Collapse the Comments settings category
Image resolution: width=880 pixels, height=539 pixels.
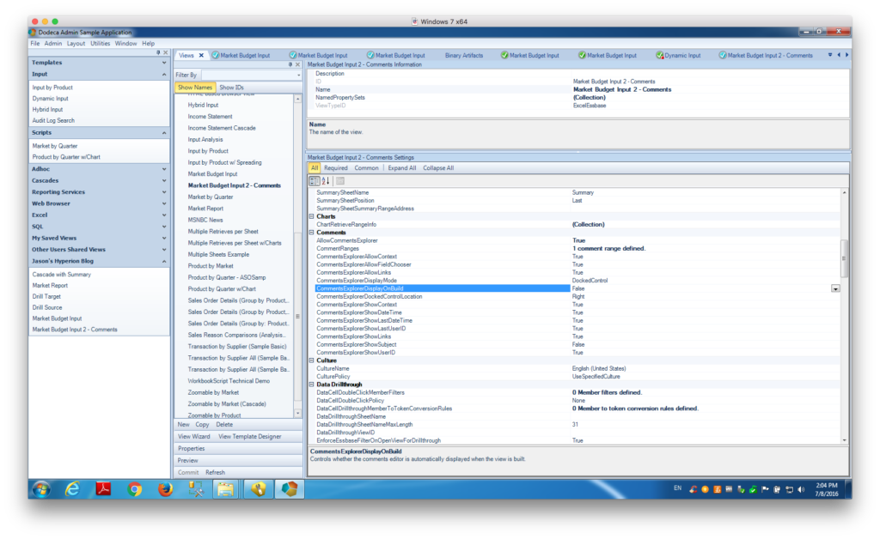pyautogui.click(x=309, y=232)
